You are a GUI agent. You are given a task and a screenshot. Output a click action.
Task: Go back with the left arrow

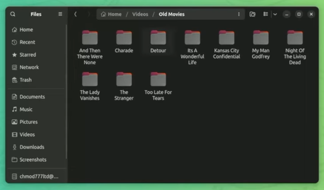pos(75,14)
